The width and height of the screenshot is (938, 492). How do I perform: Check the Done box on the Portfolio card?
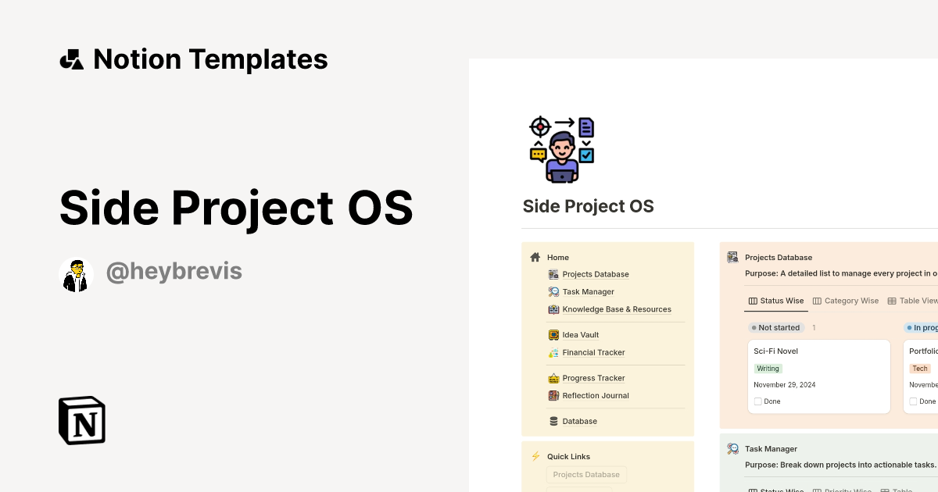(913, 401)
